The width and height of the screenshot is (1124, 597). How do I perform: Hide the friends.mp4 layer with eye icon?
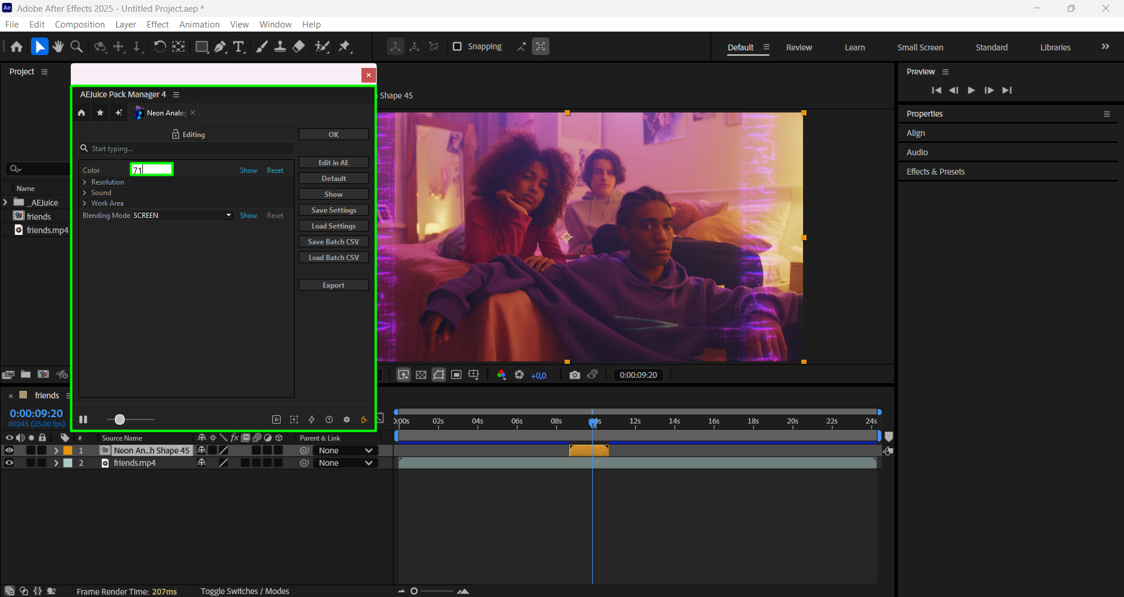click(9, 463)
